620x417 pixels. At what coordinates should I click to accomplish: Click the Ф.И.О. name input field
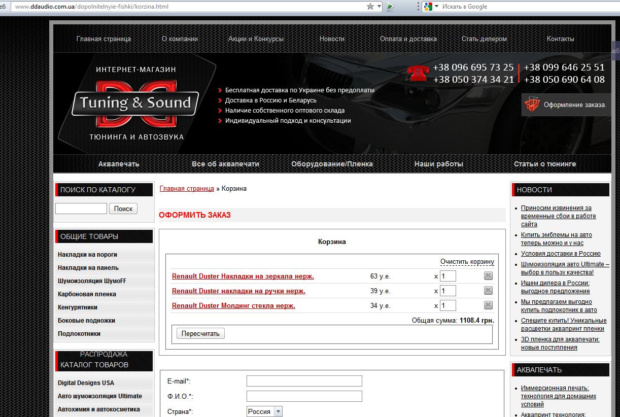coord(304,396)
